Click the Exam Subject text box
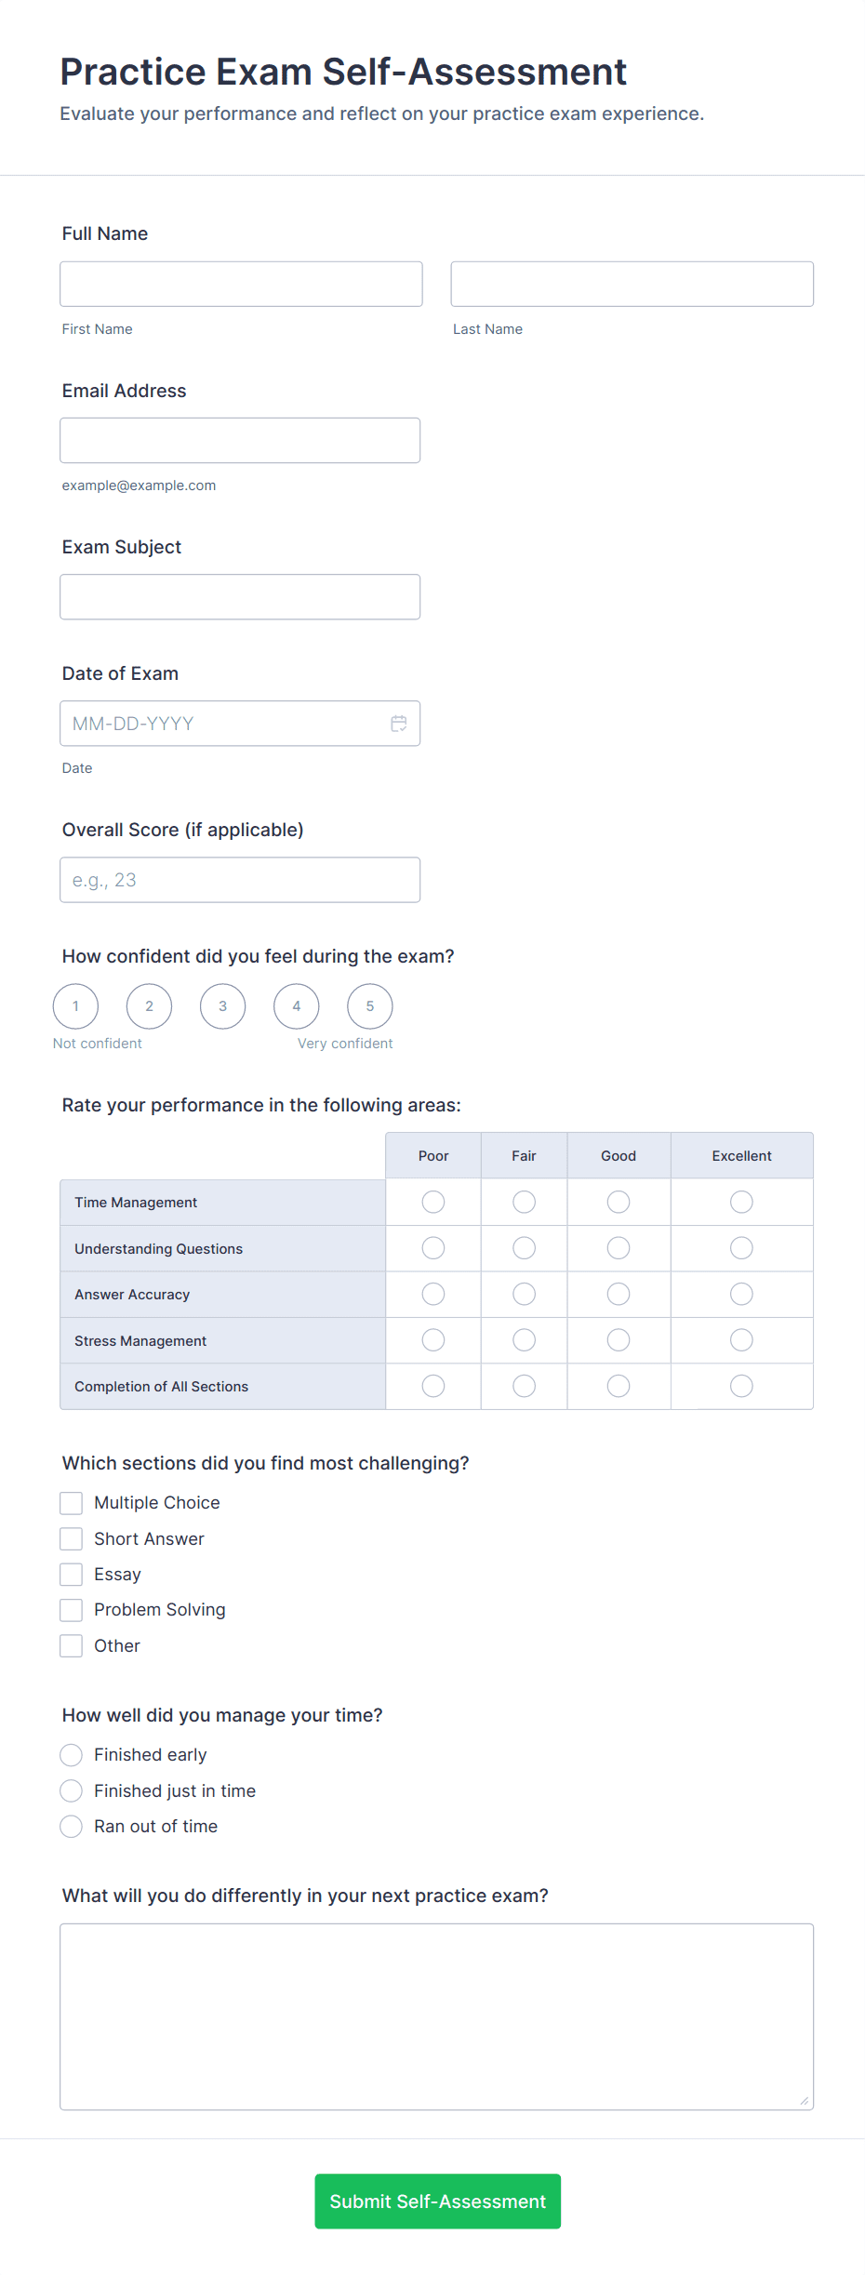 (x=240, y=596)
